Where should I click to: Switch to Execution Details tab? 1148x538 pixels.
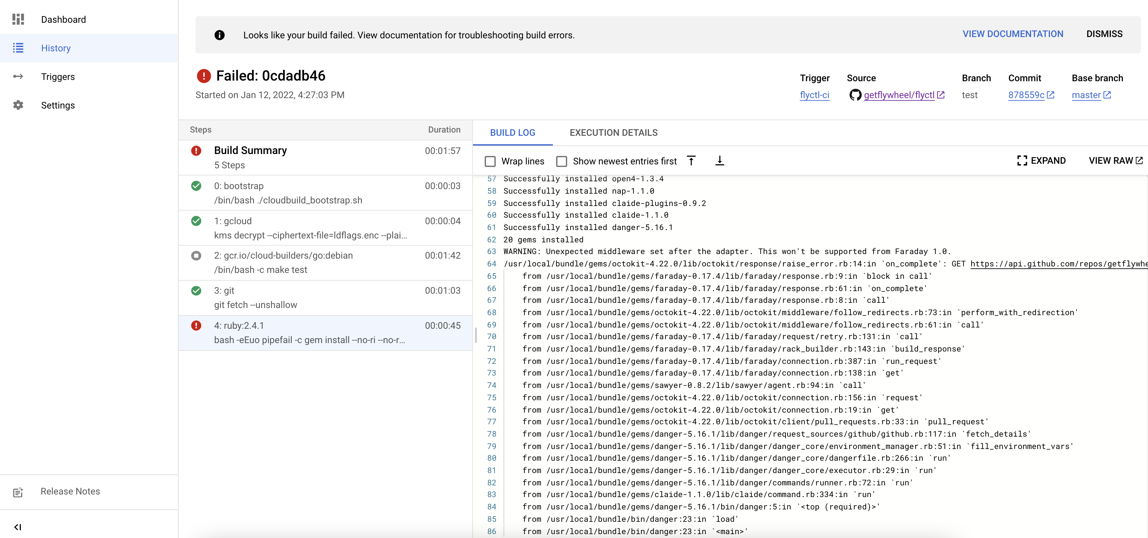(x=613, y=133)
